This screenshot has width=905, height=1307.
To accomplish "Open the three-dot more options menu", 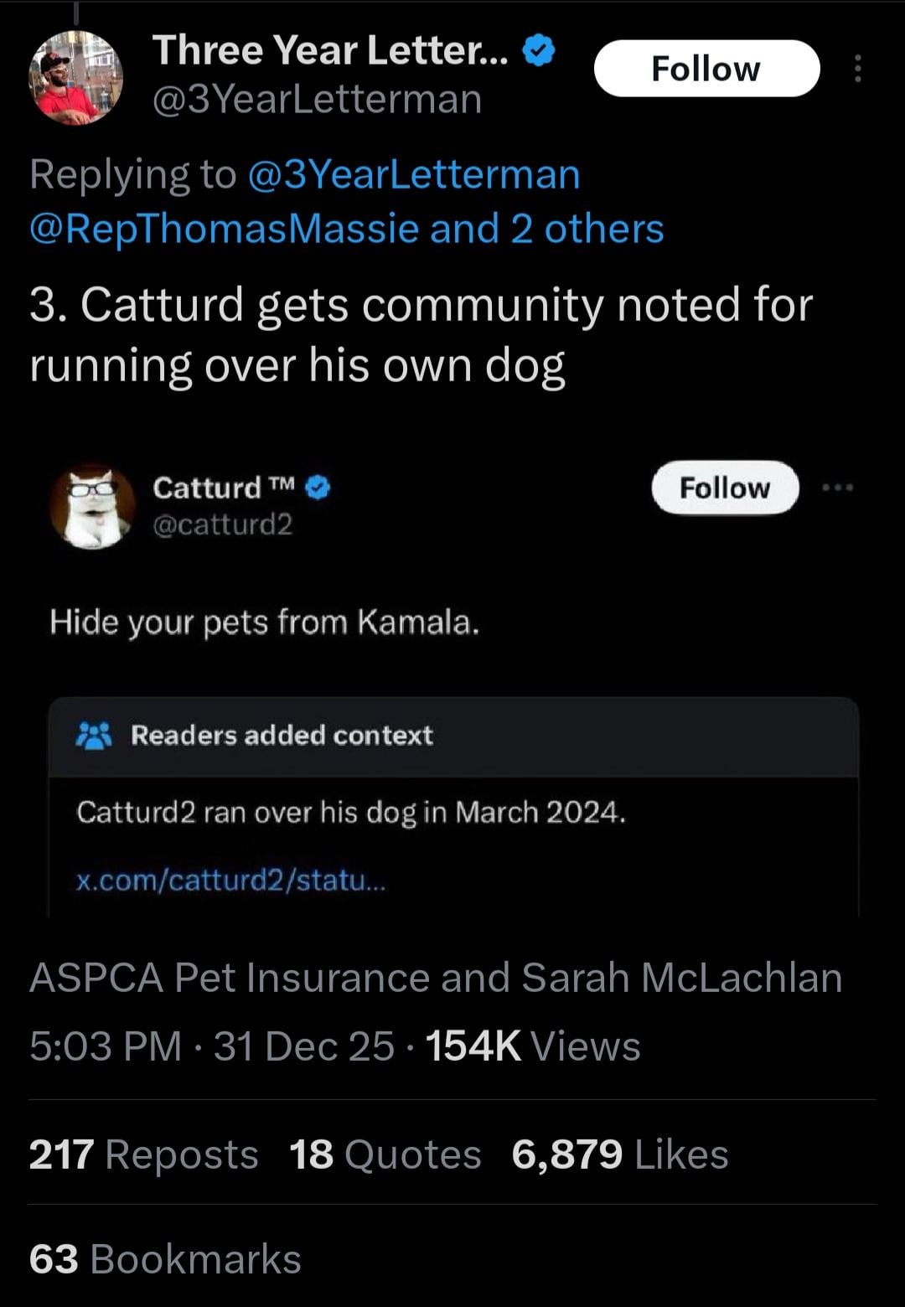I will [x=857, y=69].
